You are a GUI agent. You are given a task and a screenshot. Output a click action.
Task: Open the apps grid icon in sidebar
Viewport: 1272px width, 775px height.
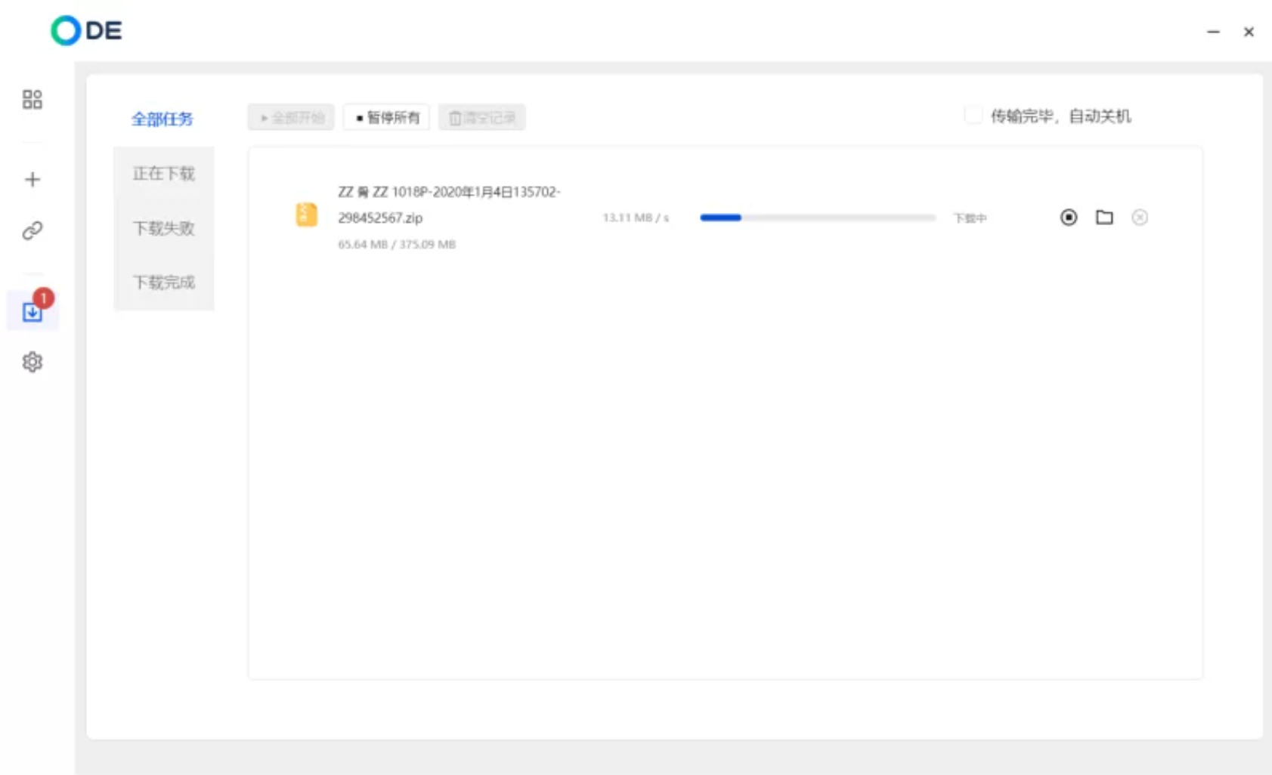click(32, 99)
